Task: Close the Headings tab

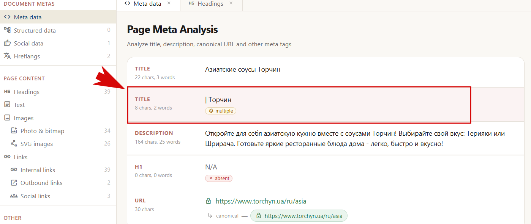Action: (231, 3)
